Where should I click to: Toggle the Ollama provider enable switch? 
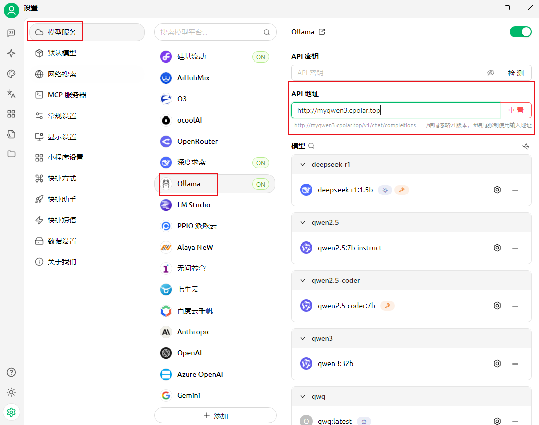pyautogui.click(x=520, y=32)
